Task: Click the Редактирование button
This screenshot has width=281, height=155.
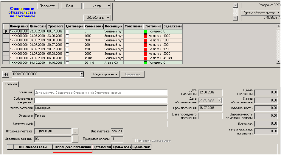Action: (x=105, y=74)
